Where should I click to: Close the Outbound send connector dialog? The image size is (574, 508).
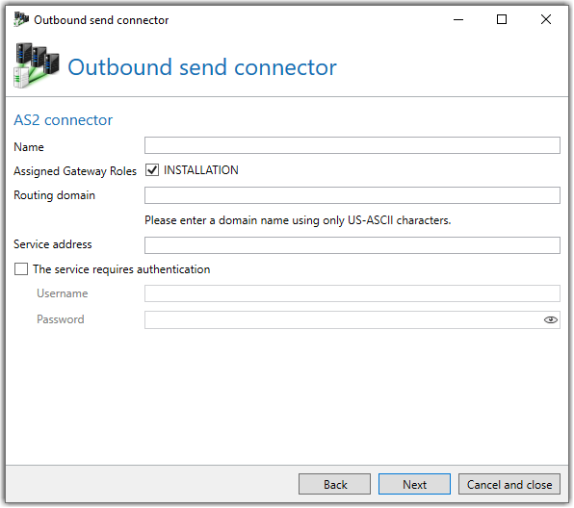546,19
